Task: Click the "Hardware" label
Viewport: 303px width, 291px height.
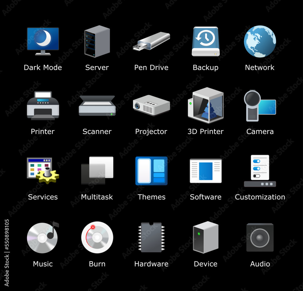Action: point(151,264)
